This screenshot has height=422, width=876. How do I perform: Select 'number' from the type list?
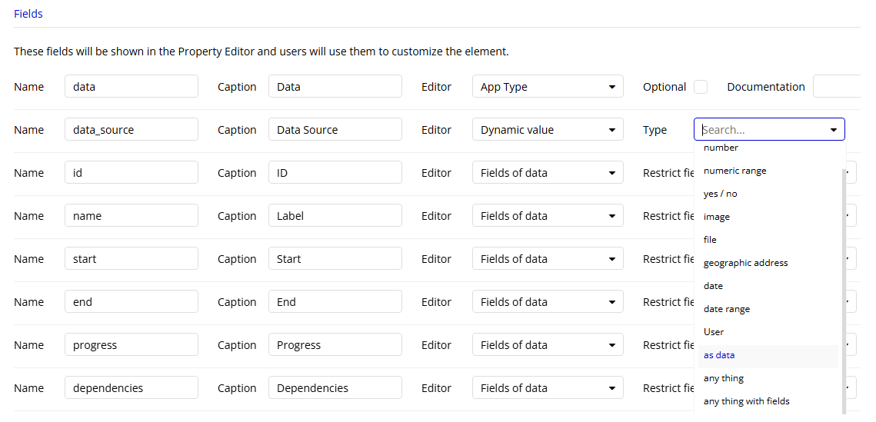(x=721, y=148)
